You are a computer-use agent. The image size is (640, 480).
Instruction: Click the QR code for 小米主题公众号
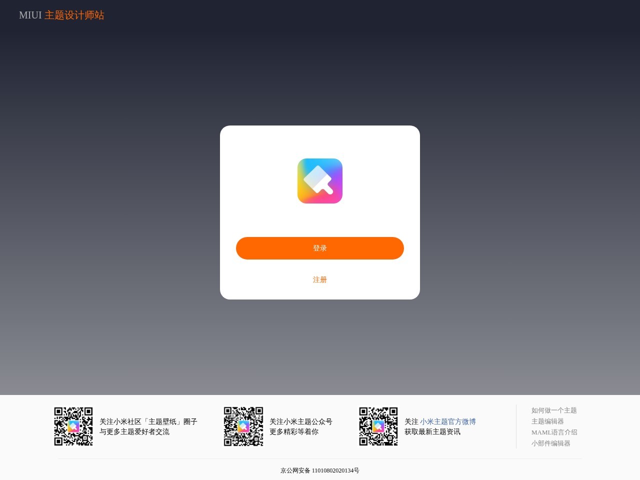(x=243, y=426)
